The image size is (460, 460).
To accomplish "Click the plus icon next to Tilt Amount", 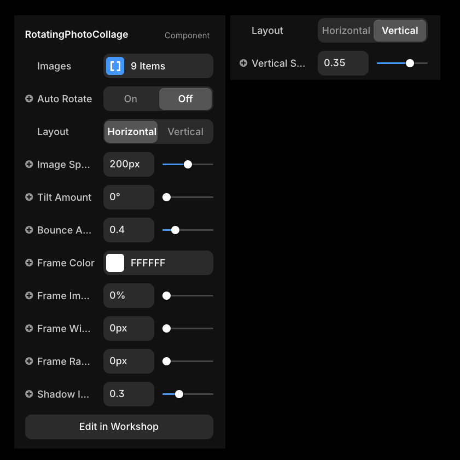I will coord(29,197).
